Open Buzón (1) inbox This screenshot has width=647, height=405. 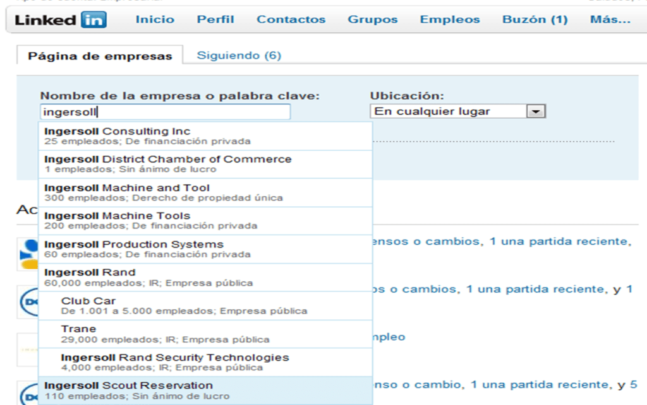535,20
